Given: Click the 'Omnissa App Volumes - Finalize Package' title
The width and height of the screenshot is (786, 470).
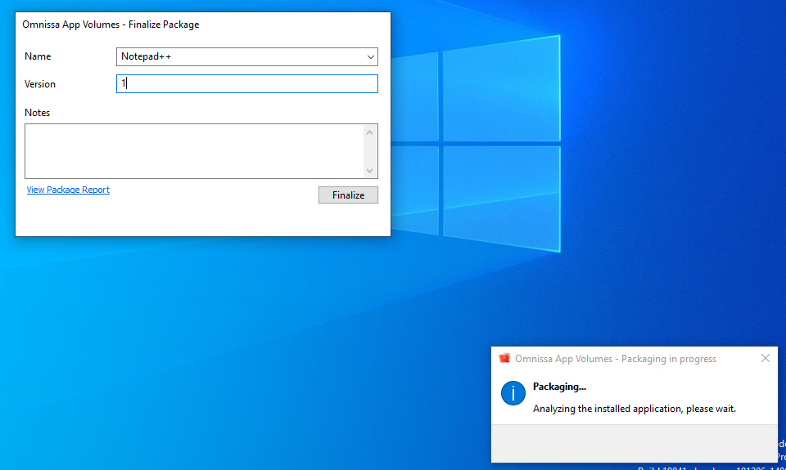Looking at the screenshot, I should pos(111,25).
